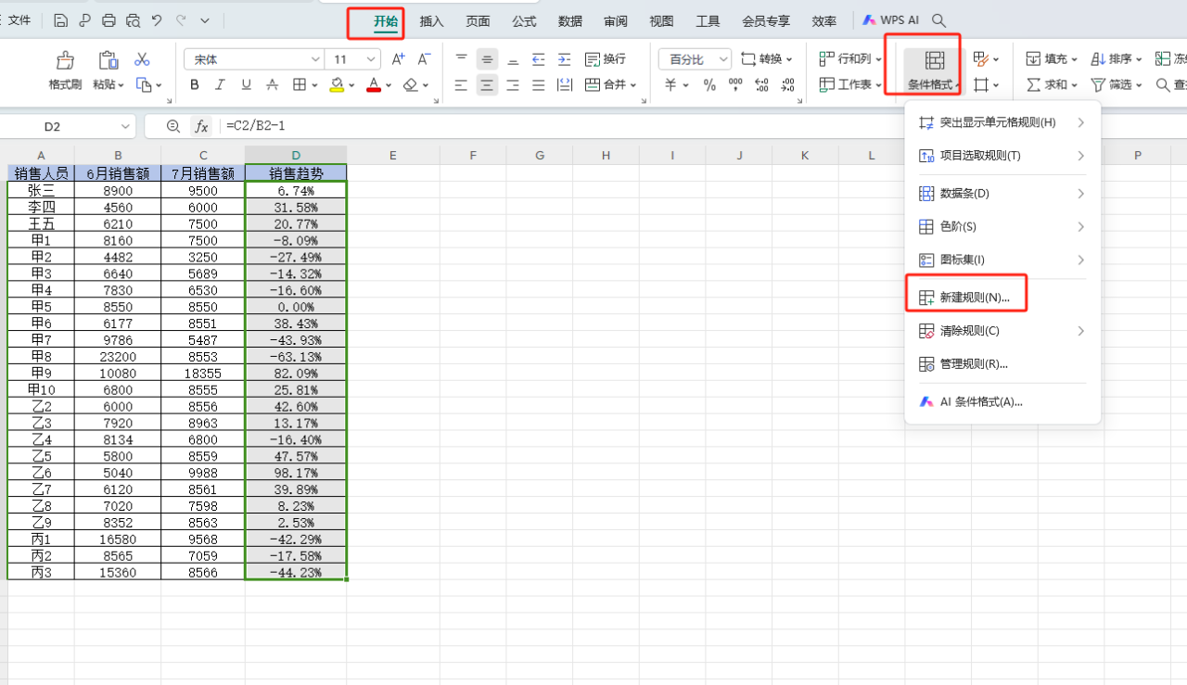Viewport: 1187px width, 685px height.
Task: Click the Sort (排序) icon
Action: [1097, 59]
